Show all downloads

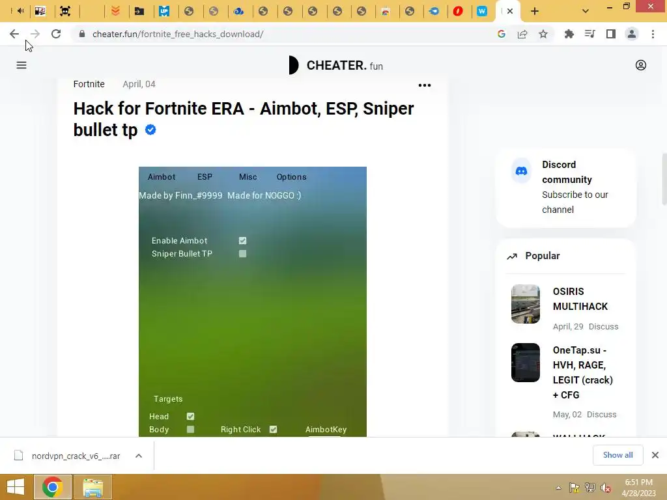(x=617, y=455)
